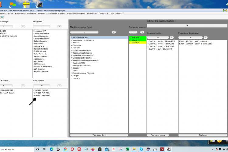Remove a subcontractor with Sous-traitants − button
The height and width of the screenshot is (152, 228).
point(59,86)
